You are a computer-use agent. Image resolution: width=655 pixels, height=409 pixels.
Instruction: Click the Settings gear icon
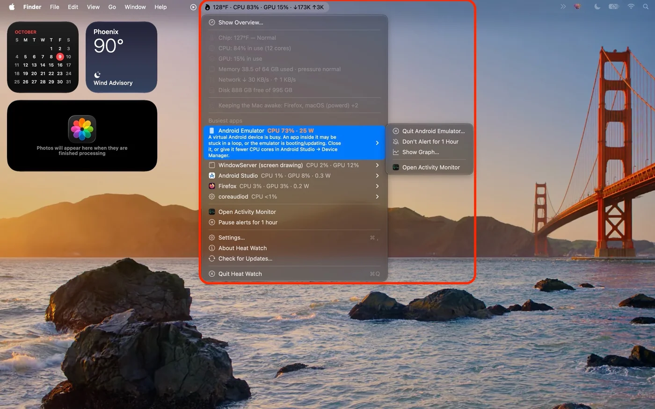[x=211, y=237]
